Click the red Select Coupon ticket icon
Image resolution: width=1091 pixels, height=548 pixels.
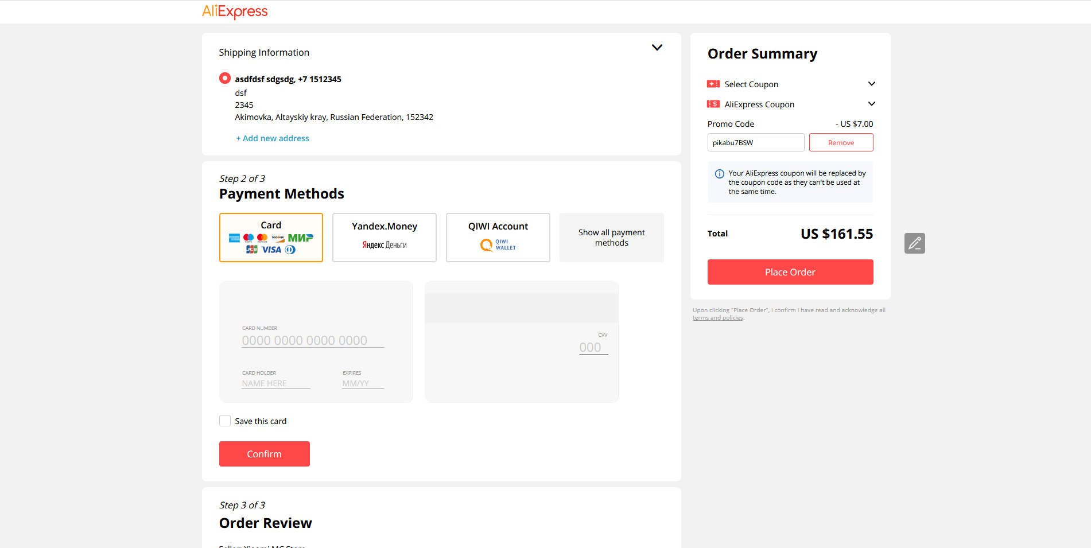click(713, 84)
